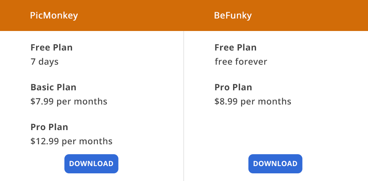The height and width of the screenshot is (181, 368).
Task: Select the BeFunky column header title
Action: click(233, 16)
